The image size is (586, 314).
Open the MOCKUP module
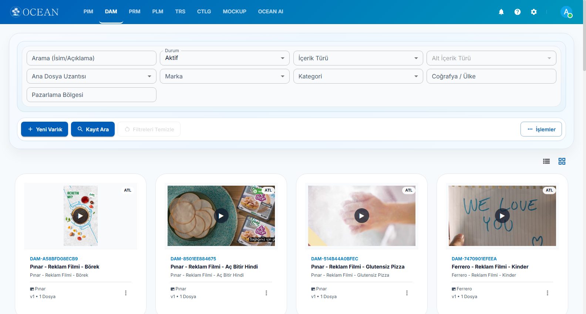[x=235, y=11]
